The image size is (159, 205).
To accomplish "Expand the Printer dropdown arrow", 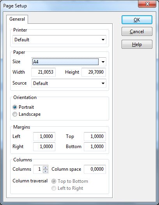I will pos(103,40).
